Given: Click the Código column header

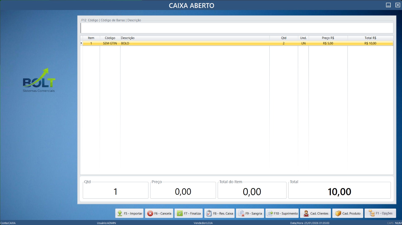Looking at the screenshot, I should coord(110,38).
